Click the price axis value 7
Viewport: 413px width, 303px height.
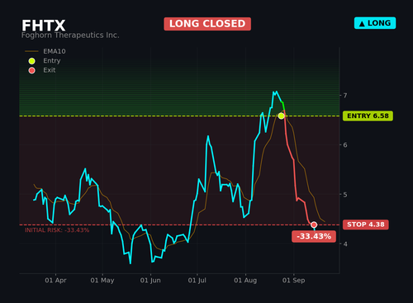345,96
